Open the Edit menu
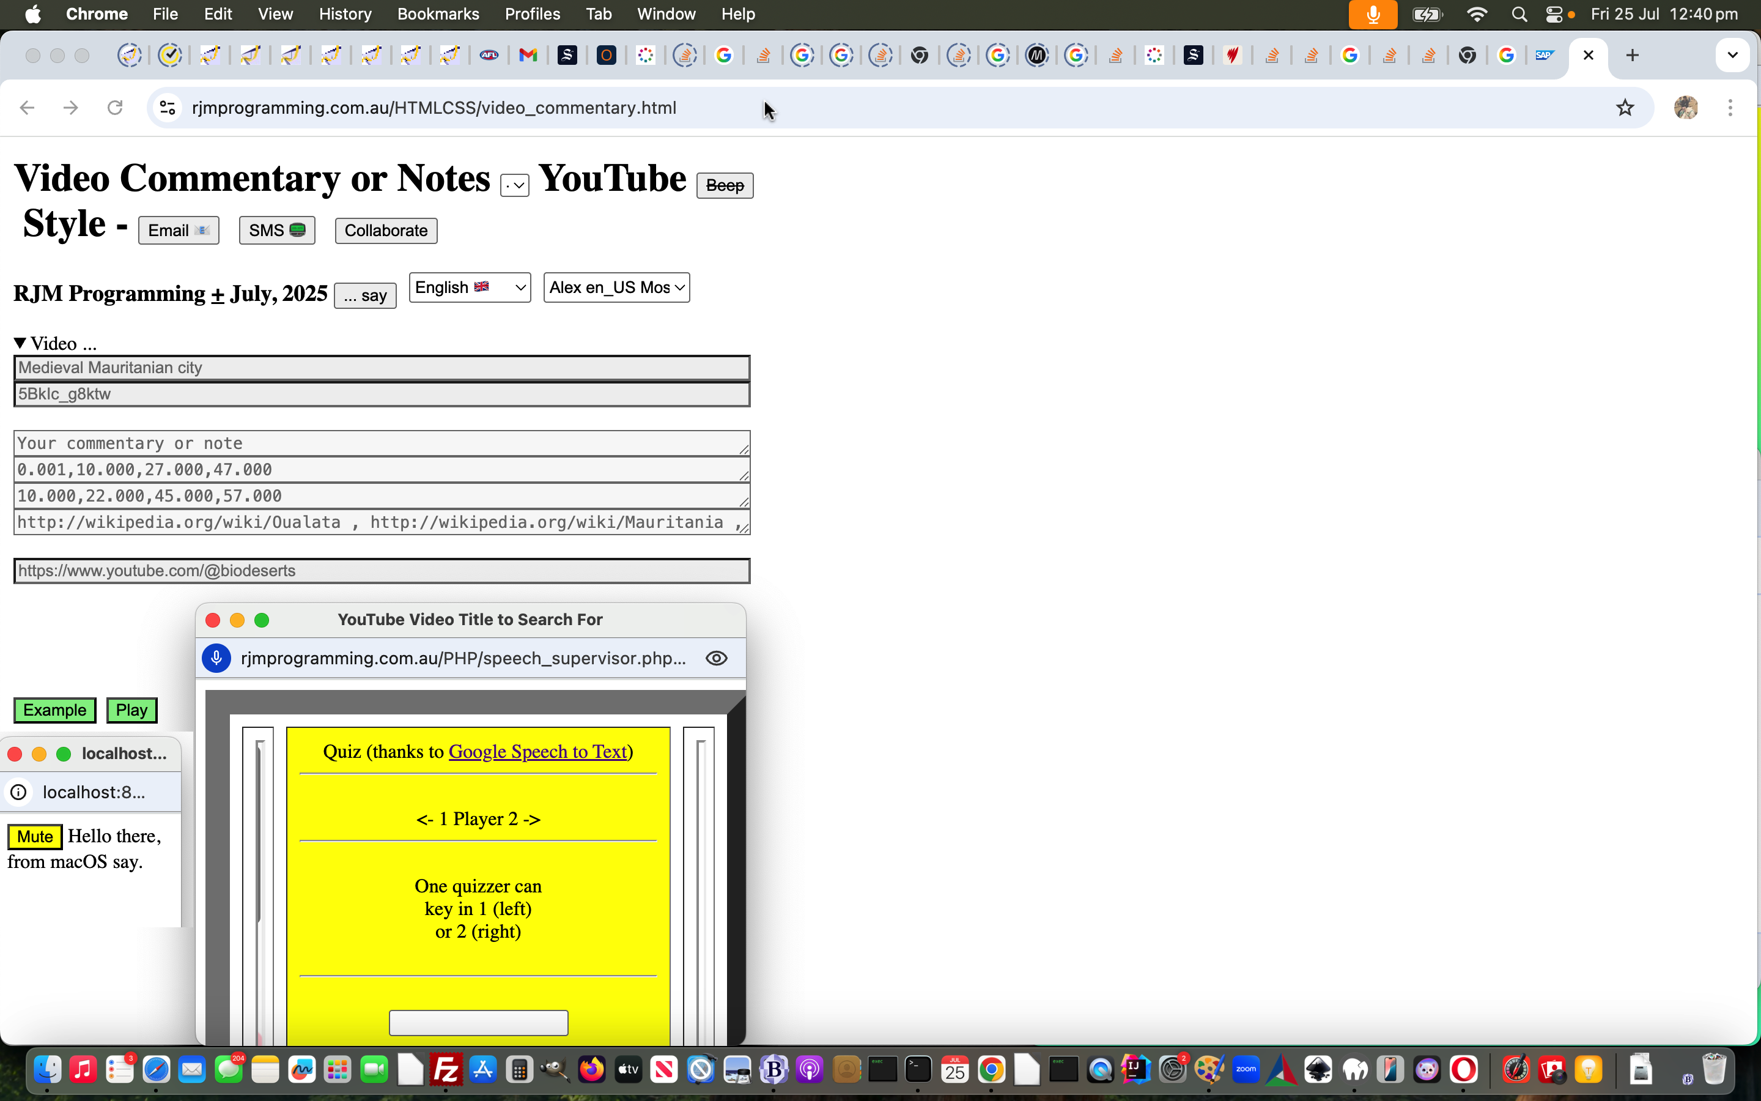 point(218,15)
